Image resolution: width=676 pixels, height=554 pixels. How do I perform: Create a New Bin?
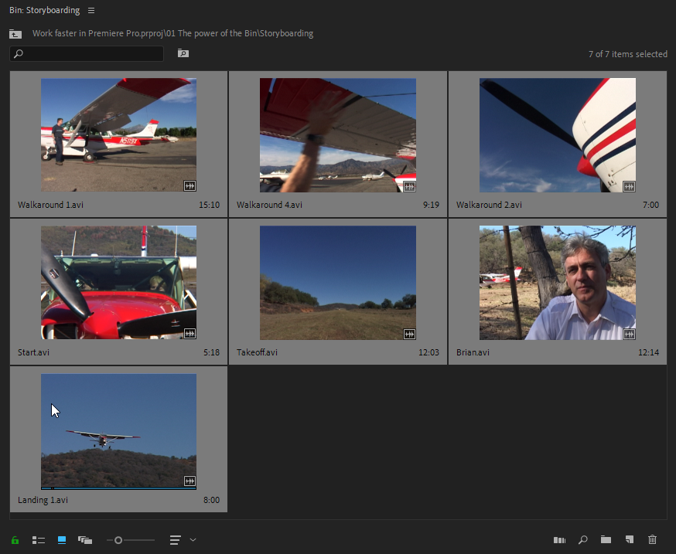click(x=606, y=540)
